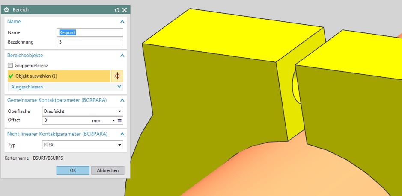Collapse the Name section
This screenshot has width=402, height=196.
point(122,22)
